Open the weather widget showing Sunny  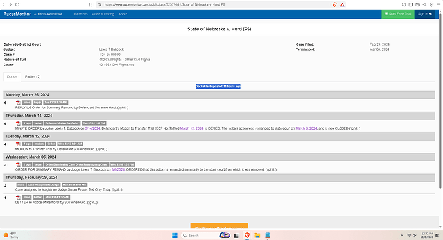point(11,236)
